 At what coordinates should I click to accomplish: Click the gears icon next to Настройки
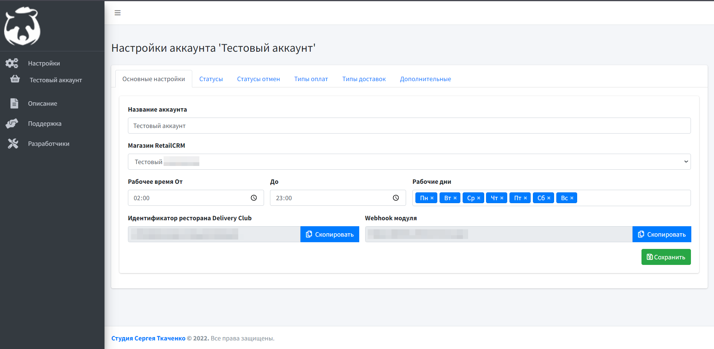[x=12, y=63]
